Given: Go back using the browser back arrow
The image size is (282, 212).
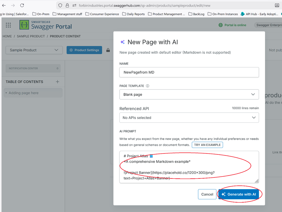Looking at the screenshot, I should coord(4,5).
